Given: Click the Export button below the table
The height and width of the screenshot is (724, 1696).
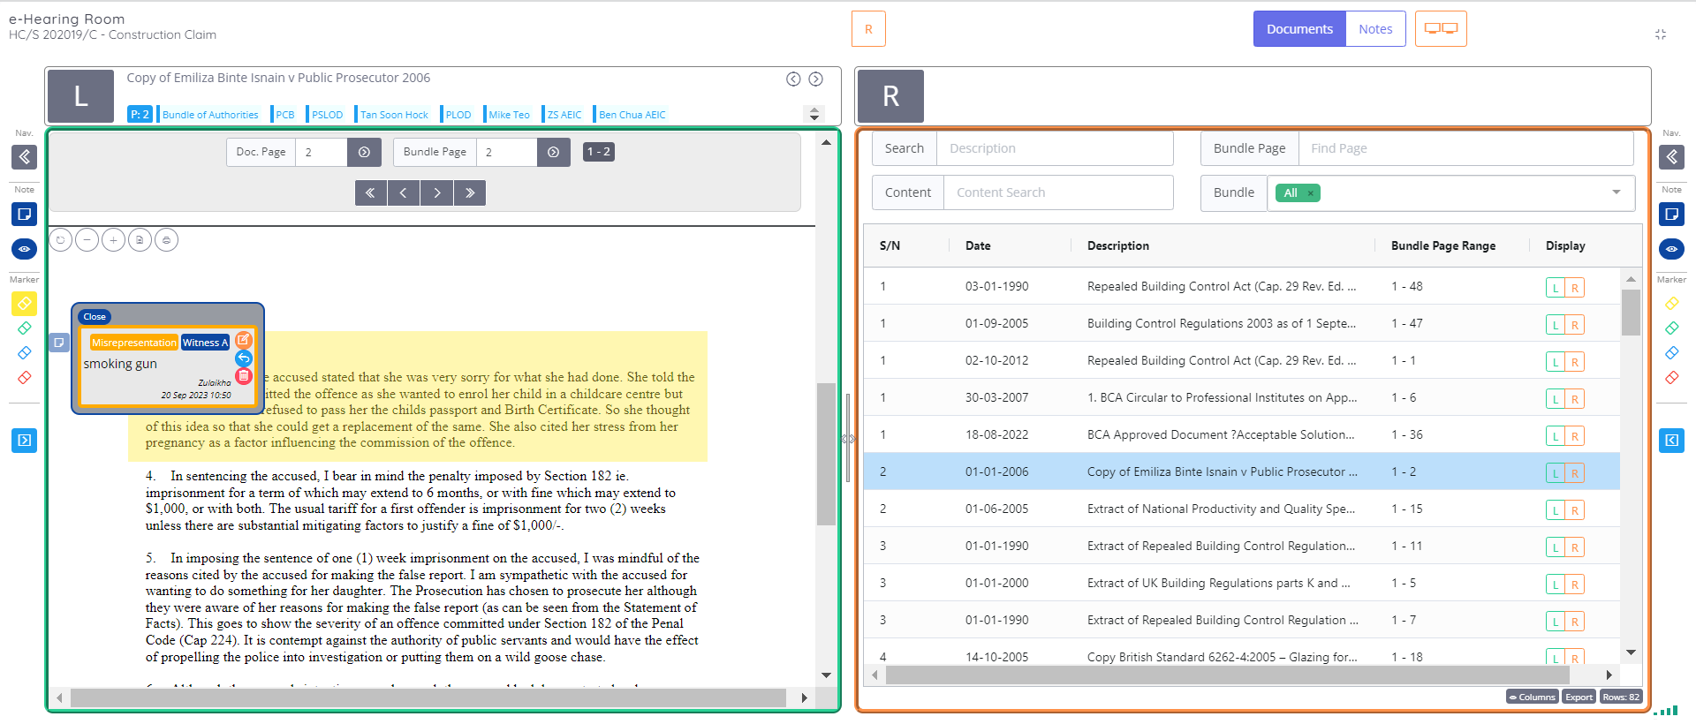Looking at the screenshot, I should [x=1579, y=697].
